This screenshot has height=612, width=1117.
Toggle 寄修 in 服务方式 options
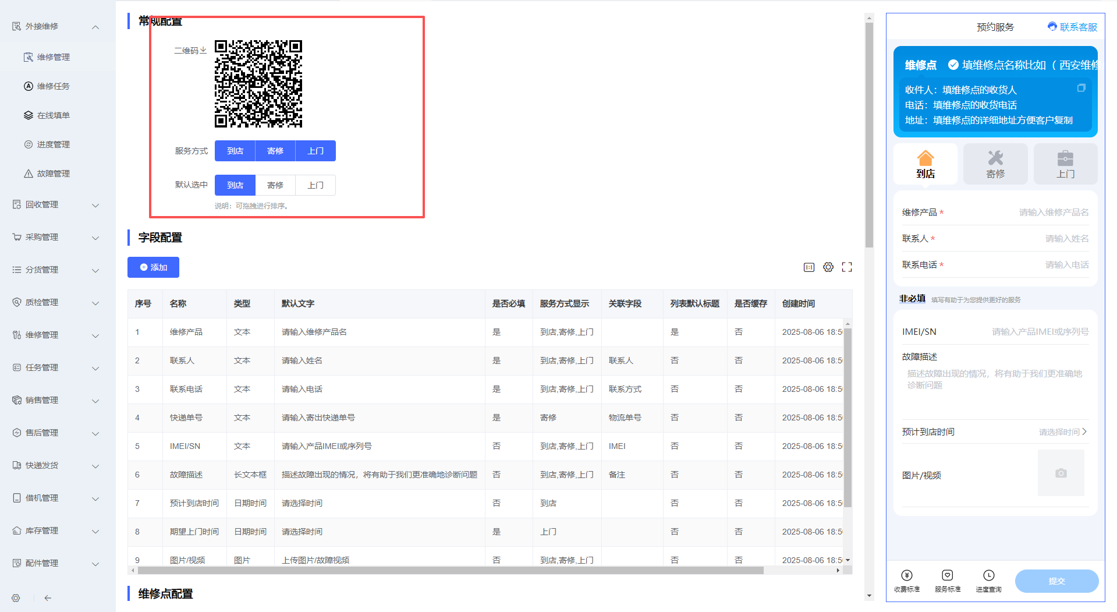(275, 151)
